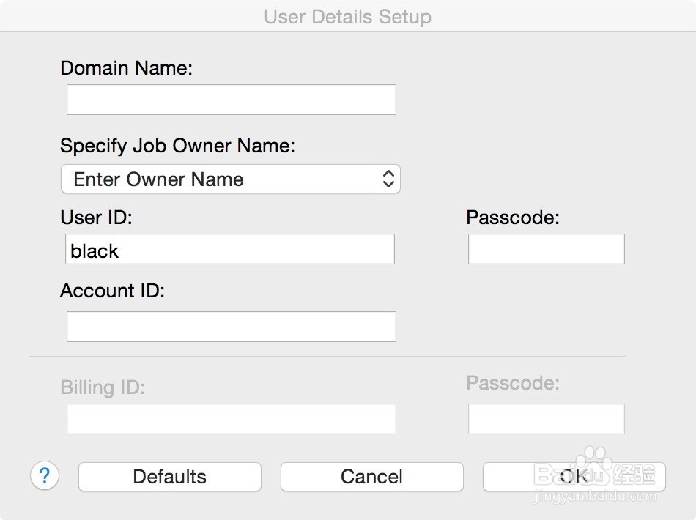
Task: Click the Domain Name label
Action: (127, 68)
